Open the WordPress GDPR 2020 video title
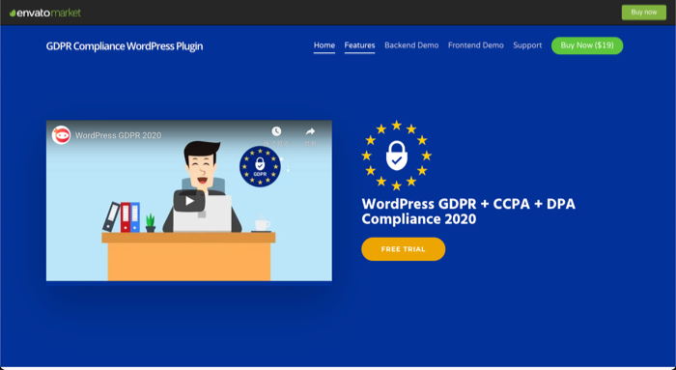 click(x=118, y=135)
